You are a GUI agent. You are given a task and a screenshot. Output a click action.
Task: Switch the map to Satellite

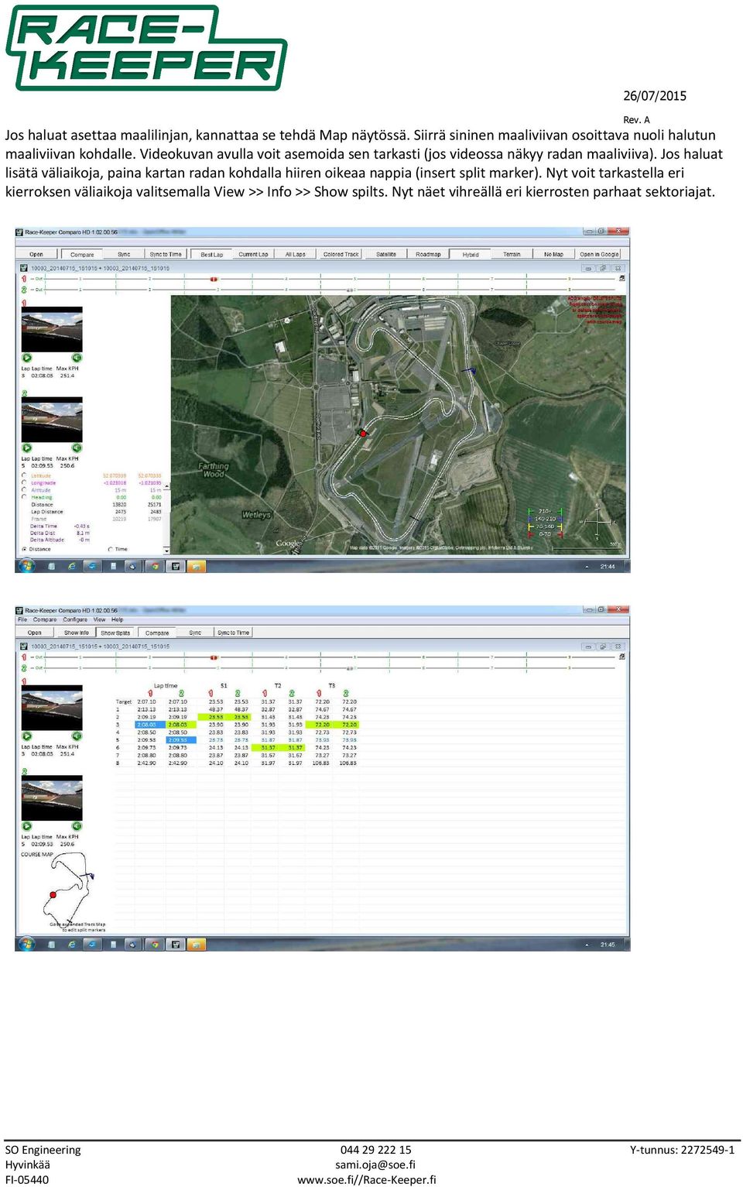point(386,254)
